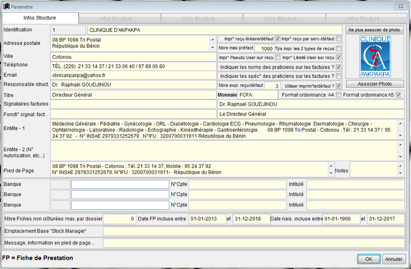
Task: Click Ne plus associer de photo button
Action: click(x=374, y=30)
